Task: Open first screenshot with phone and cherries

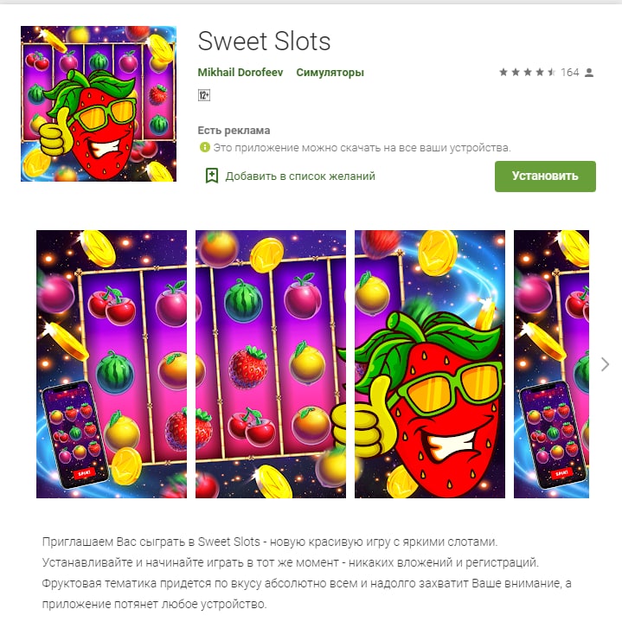Action: pyautogui.click(x=112, y=364)
